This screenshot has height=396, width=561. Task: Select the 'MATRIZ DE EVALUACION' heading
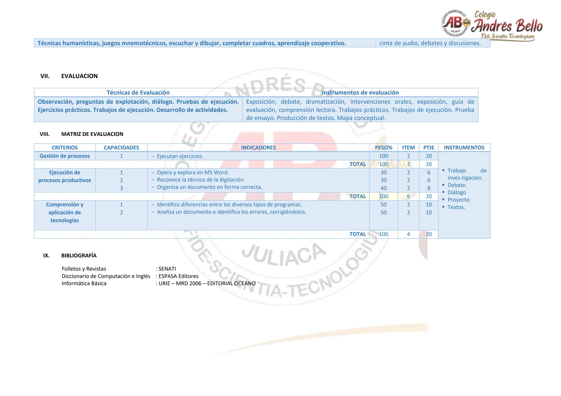click(x=92, y=134)
